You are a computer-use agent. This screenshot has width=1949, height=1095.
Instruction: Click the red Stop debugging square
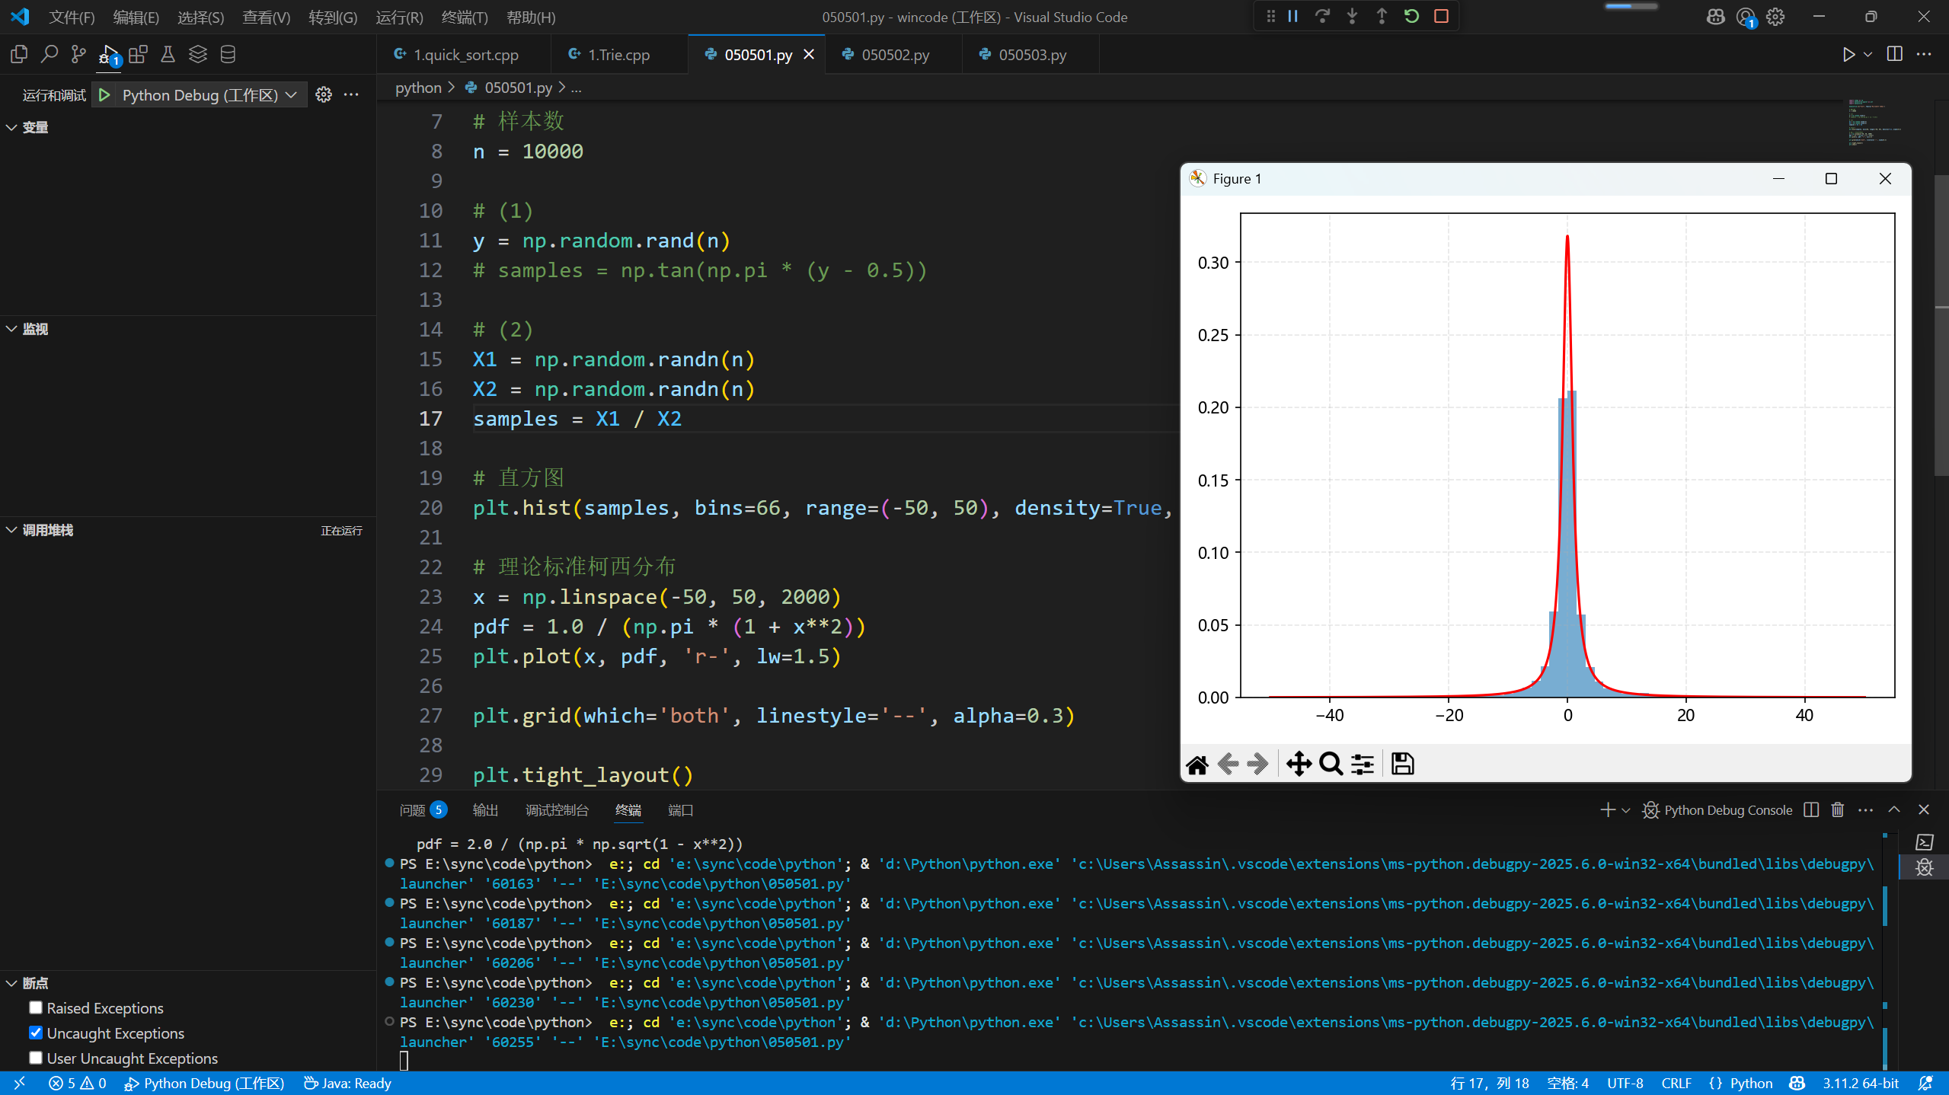click(x=1441, y=16)
